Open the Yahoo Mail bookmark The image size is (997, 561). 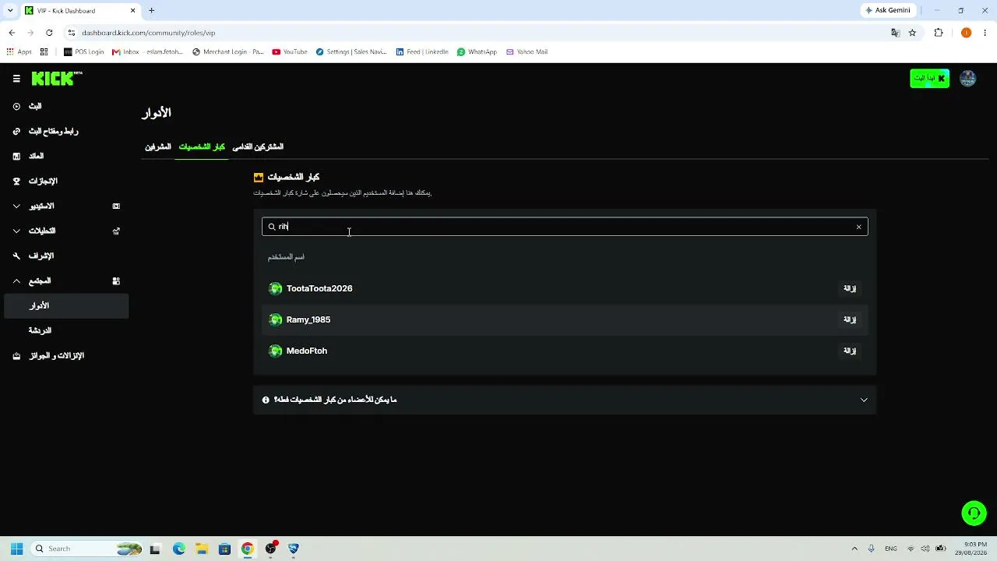pos(527,52)
